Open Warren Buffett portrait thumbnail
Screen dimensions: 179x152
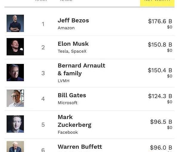15,147
